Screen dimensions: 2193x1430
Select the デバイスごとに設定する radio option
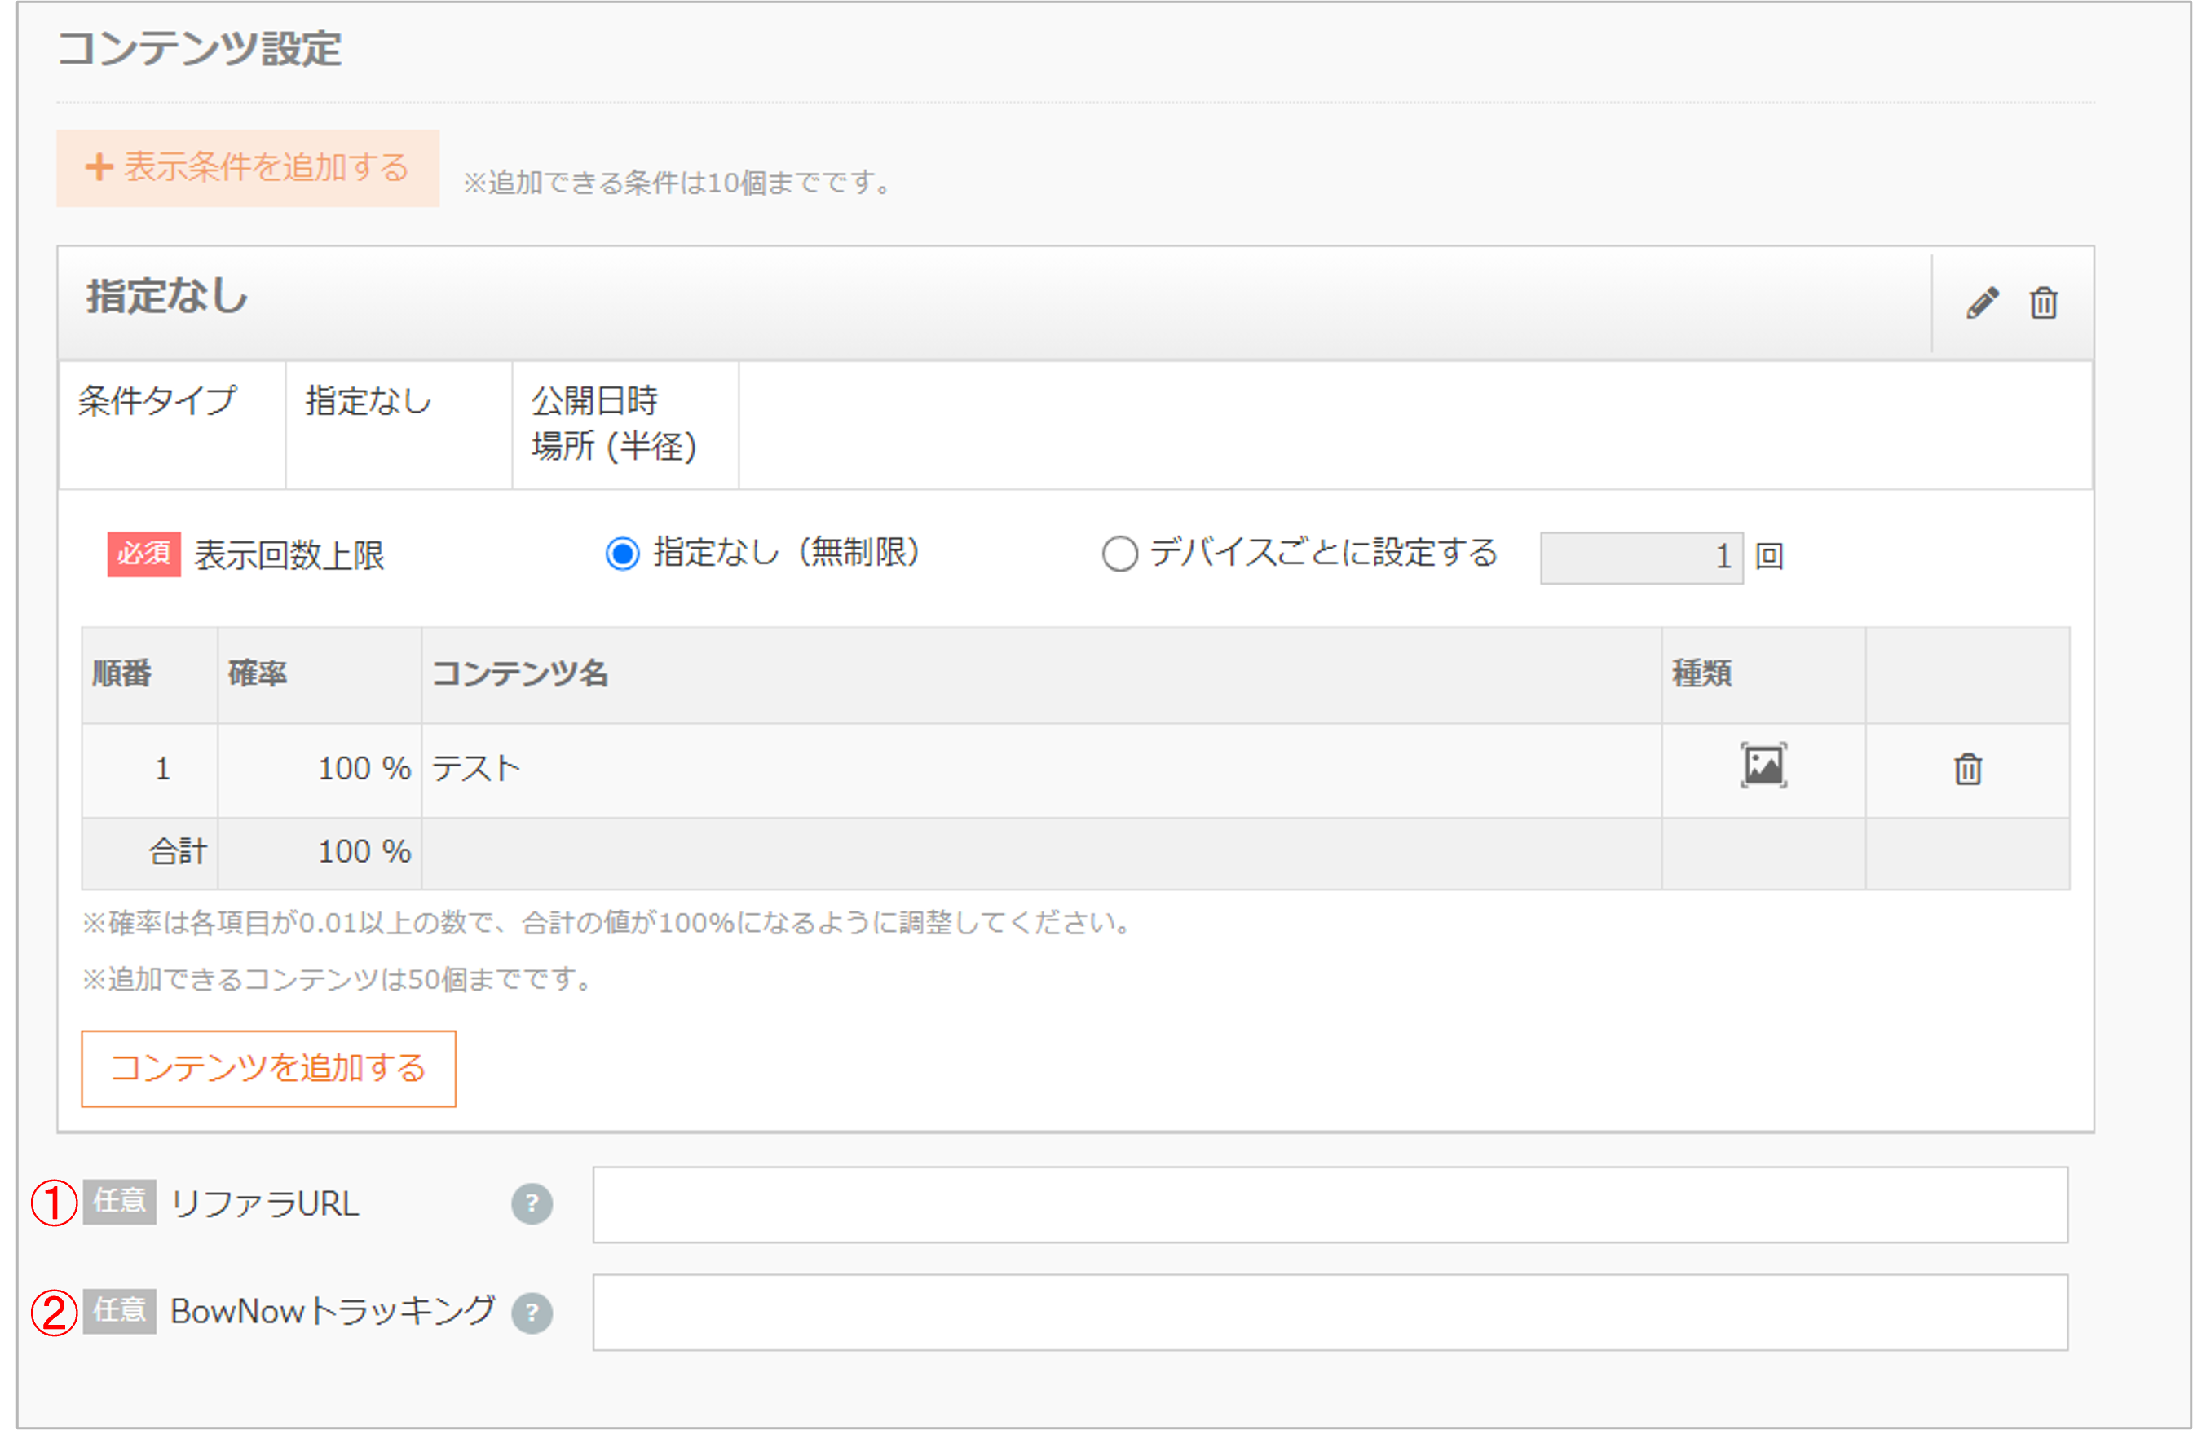tap(1119, 554)
